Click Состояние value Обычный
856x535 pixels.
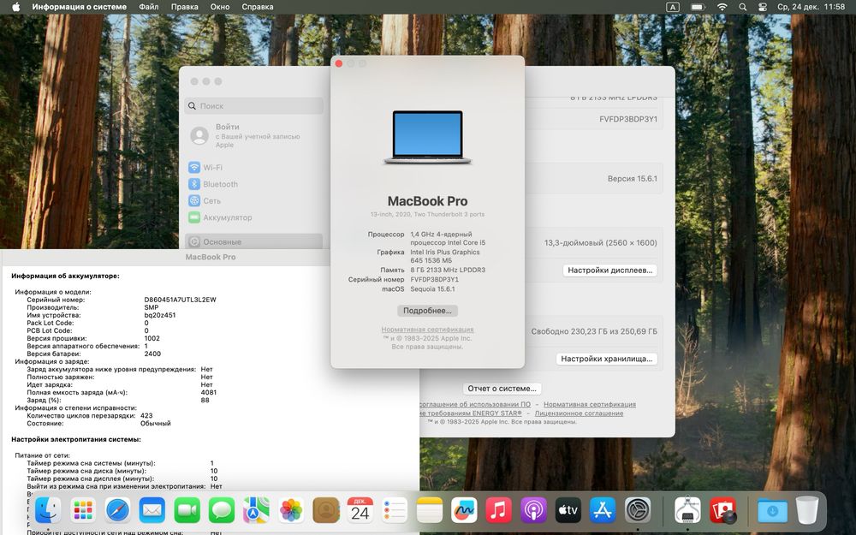pos(156,423)
